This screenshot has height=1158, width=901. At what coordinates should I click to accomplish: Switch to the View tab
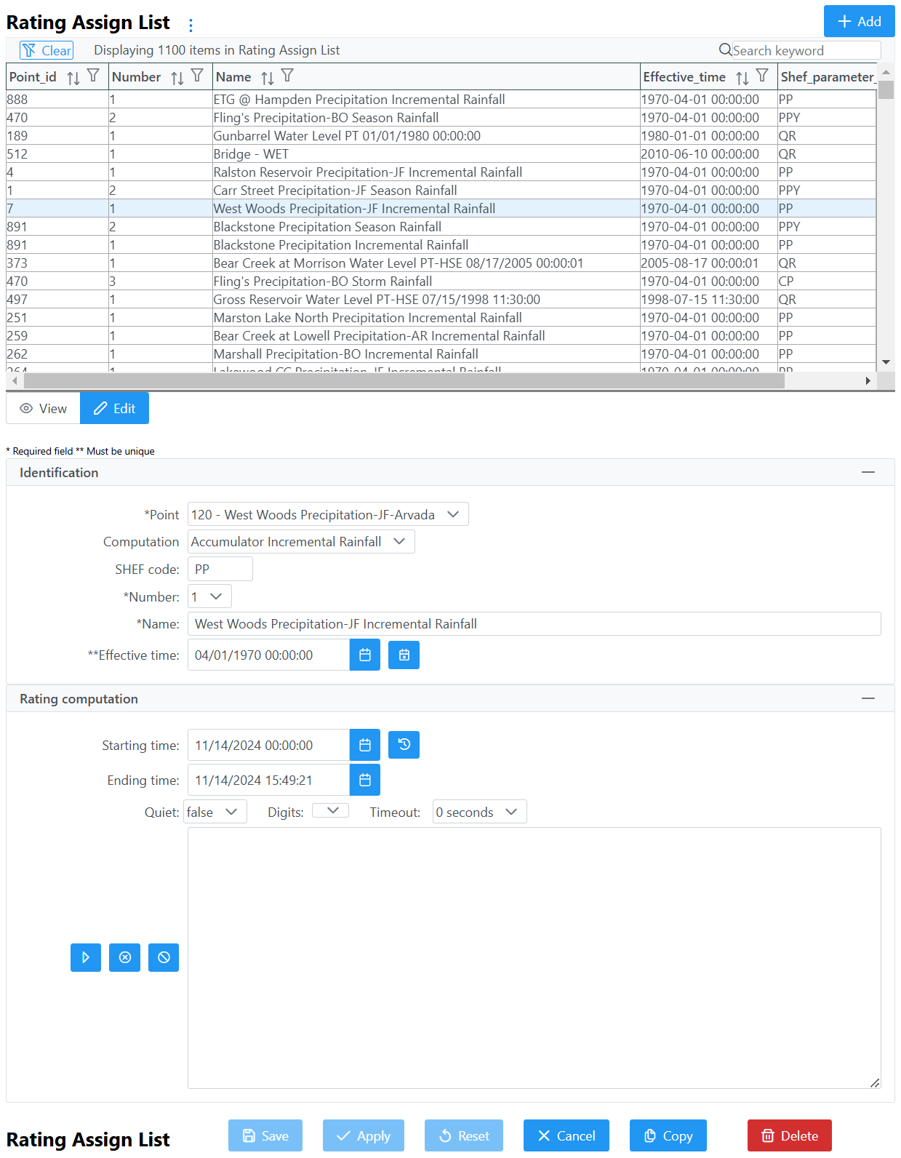43,409
